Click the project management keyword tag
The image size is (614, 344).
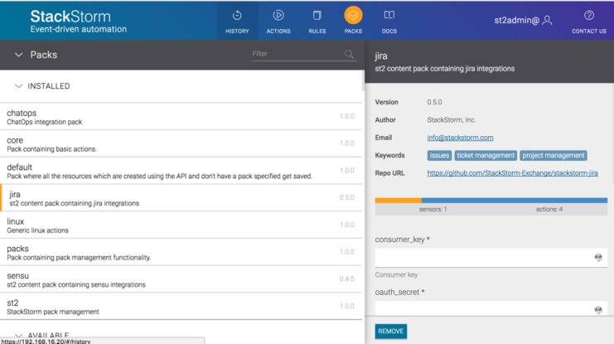[x=554, y=156]
